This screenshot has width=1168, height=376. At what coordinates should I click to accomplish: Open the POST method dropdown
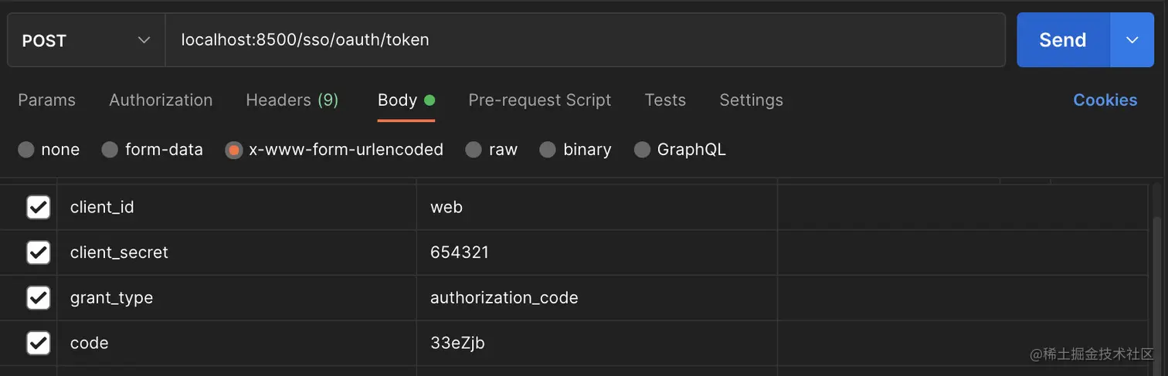pos(86,40)
